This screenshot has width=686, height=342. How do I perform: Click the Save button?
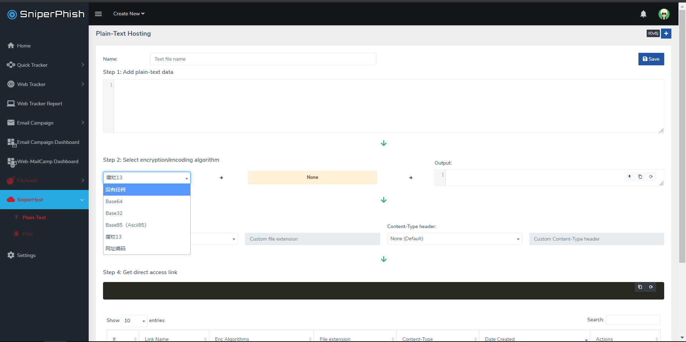pyautogui.click(x=651, y=59)
